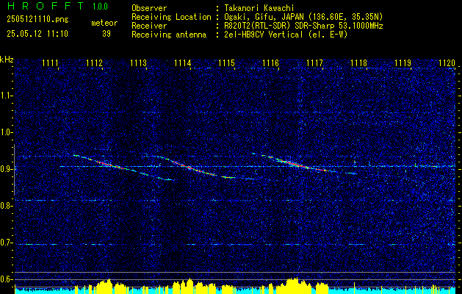Click the Ogaki, Gifu, JAPAN location text
Image resolution: width=462 pixels, height=294 pixels.
tap(303, 17)
